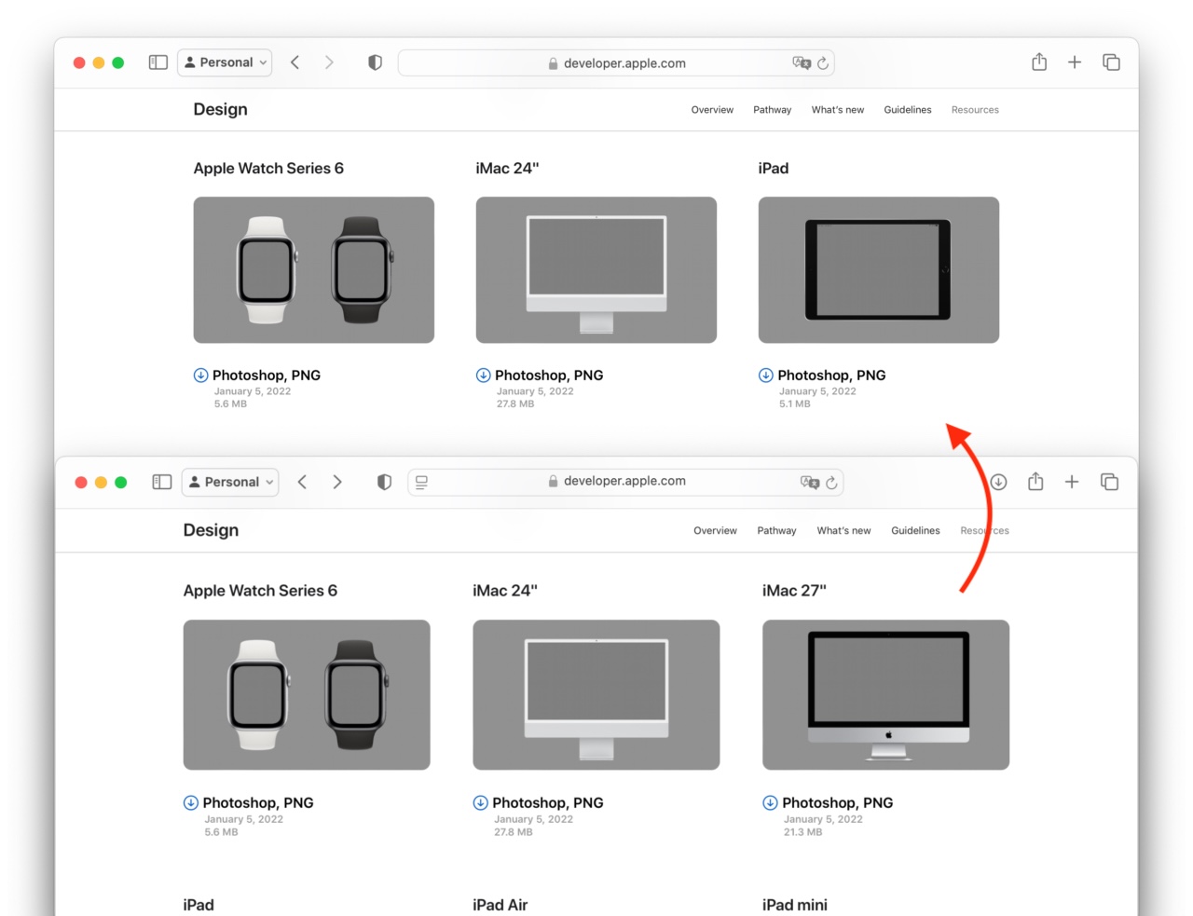
Task: Reload page in the bottom Safari window
Action: pos(831,483)
